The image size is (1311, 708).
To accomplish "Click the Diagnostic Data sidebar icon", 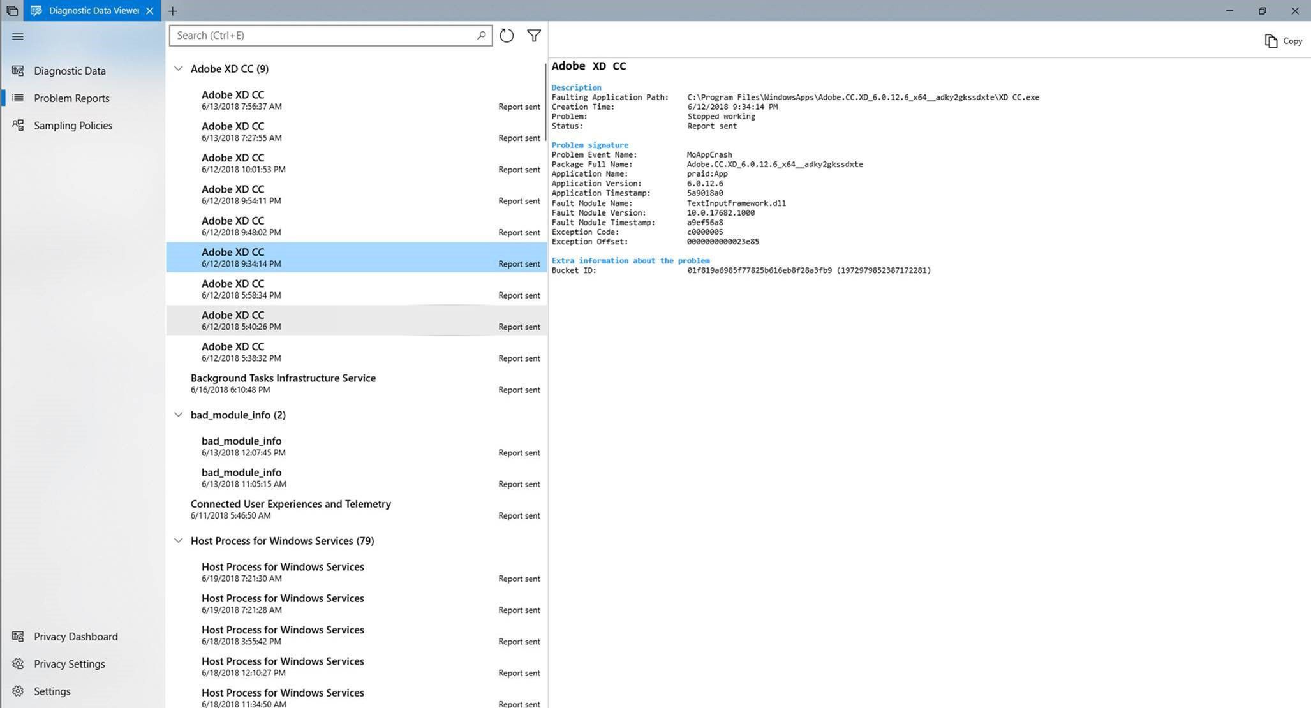I will tap(18, 71).
